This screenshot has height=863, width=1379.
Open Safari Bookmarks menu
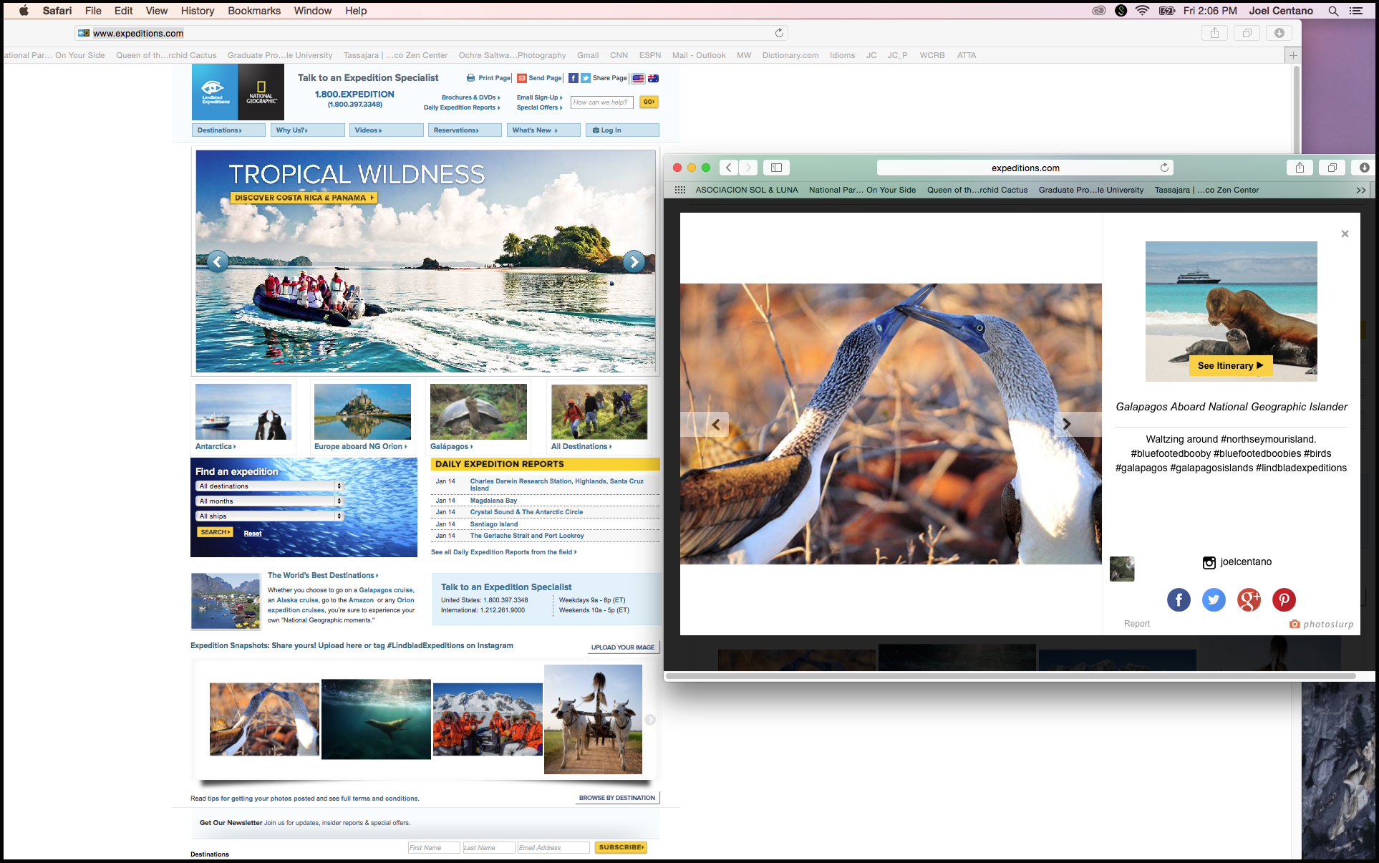254,11
